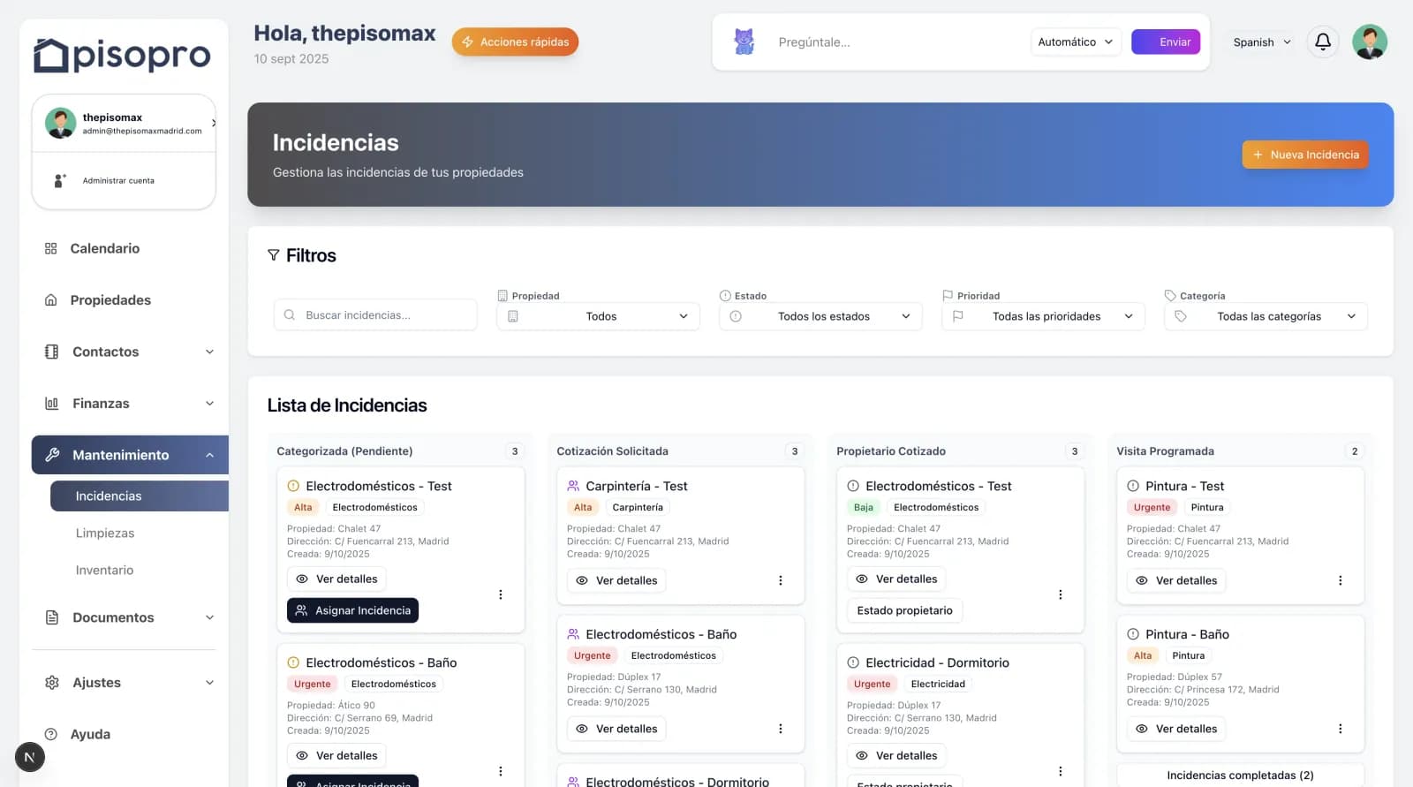Click the Ajustes gear icon
1413x787 pixels.
point(52,683)
